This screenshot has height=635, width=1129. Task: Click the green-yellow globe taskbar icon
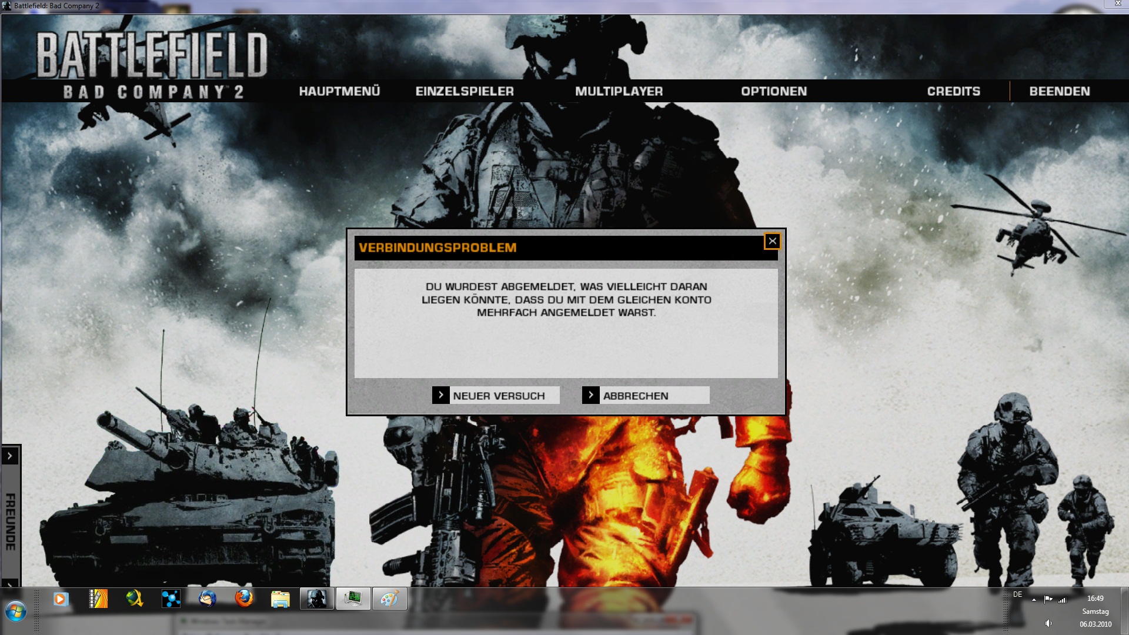click(x=135, y=599)
